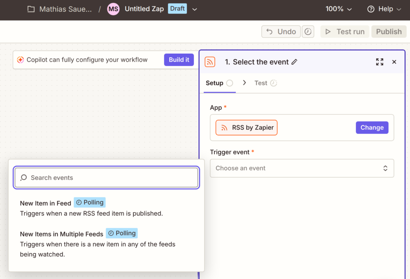Viewport: 410px width, 279px height.
Task: Switch to the Test tab
Action: [x=266, y=83]
